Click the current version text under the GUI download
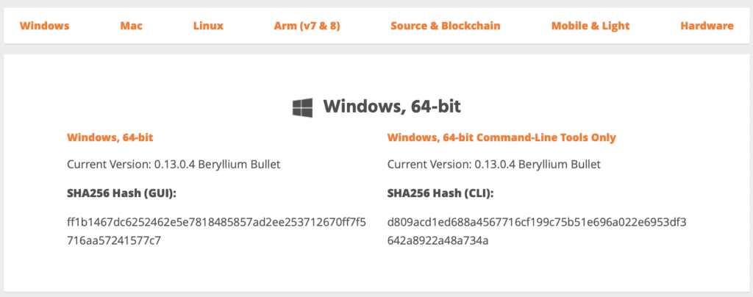 [x=174, y=165]
